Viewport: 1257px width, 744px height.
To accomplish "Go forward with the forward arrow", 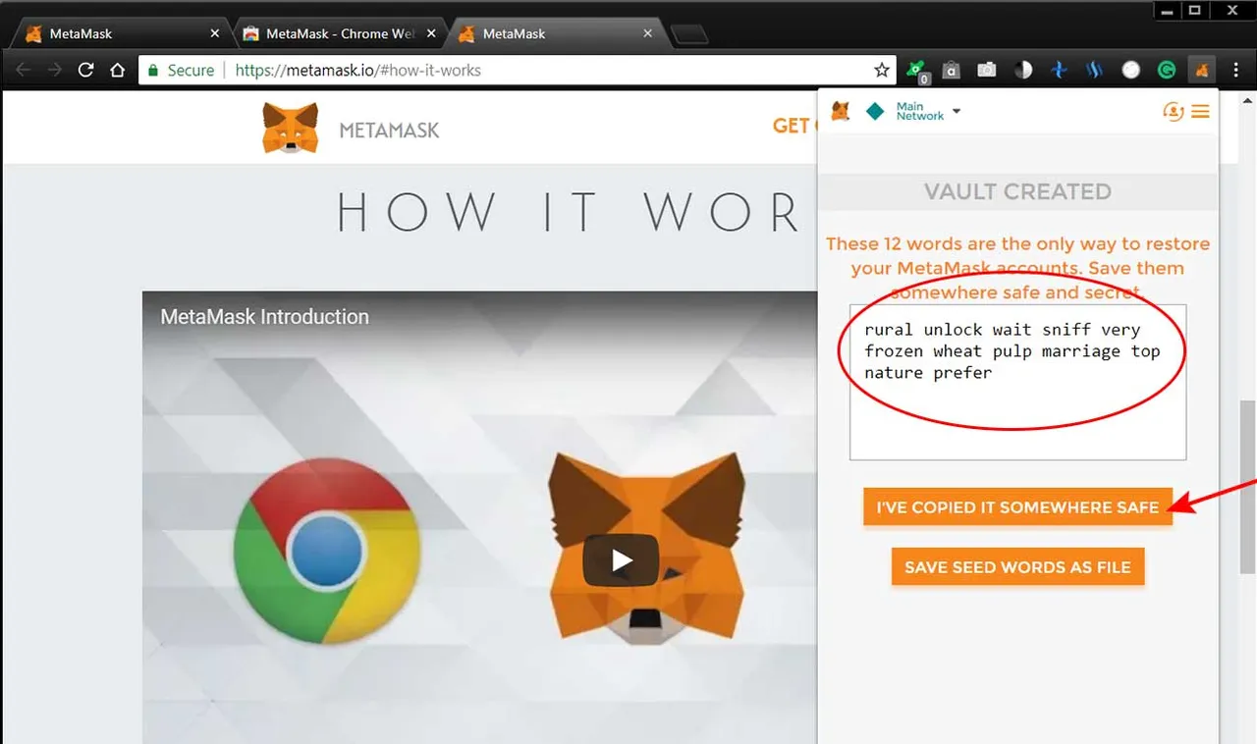I will click(x=54, y=71).
